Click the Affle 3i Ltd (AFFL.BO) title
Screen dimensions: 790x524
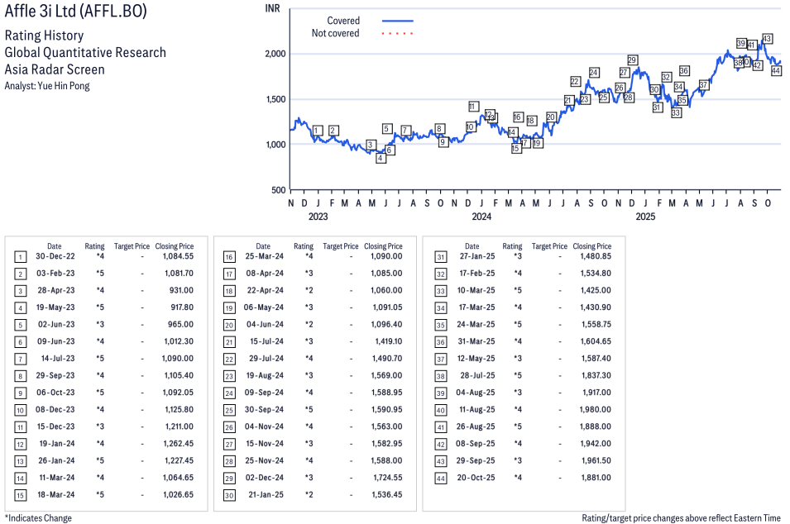(72, 15)
